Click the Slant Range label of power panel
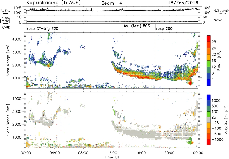The image size is (229, 159). point(8,61)
